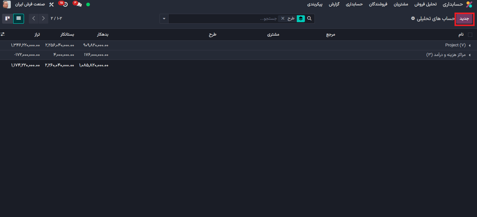477x217 pixels.
Task: Open the search options dropdown arrow
Action: (164, 19)
